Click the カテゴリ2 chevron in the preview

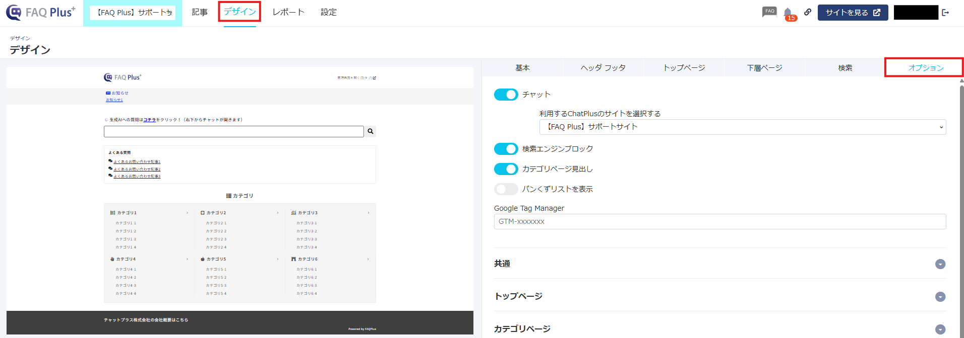pyautogui.click(x=278, y=213)
